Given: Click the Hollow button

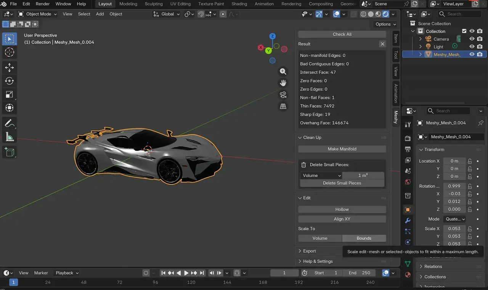Looking at the screenshot, I should coord(342,209).
